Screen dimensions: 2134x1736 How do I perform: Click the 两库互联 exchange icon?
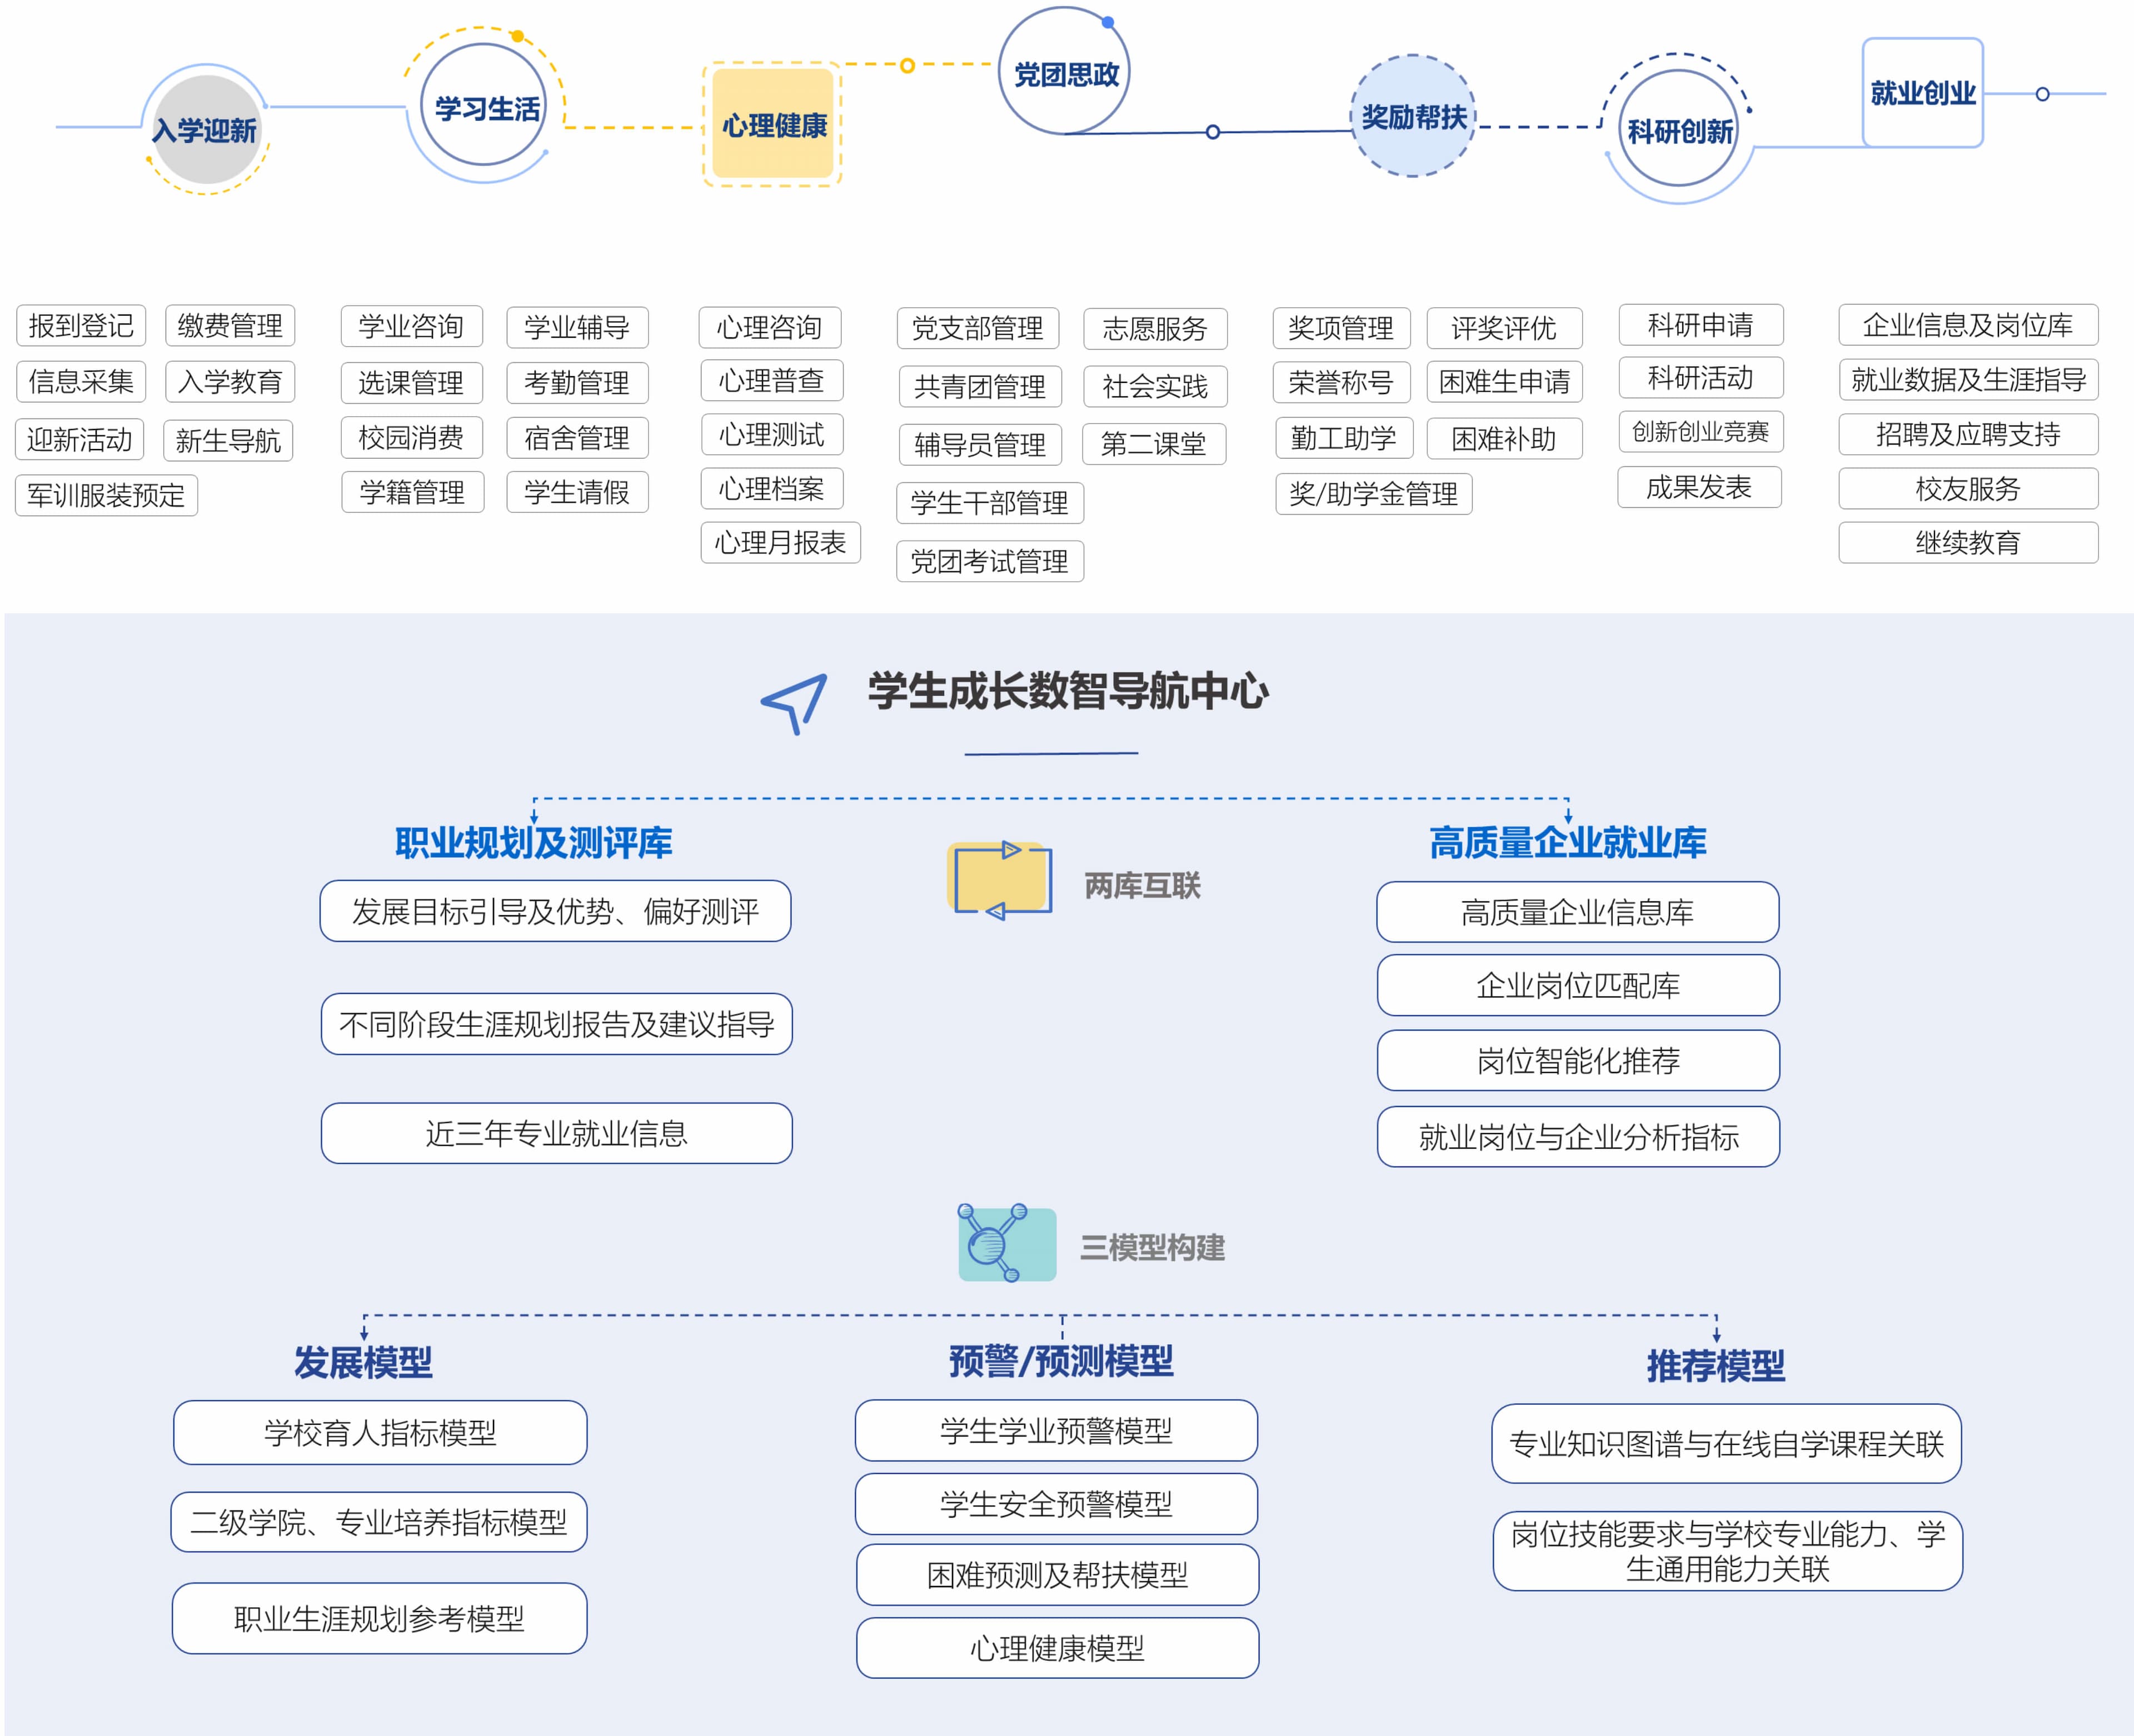(x=999, y=880)
